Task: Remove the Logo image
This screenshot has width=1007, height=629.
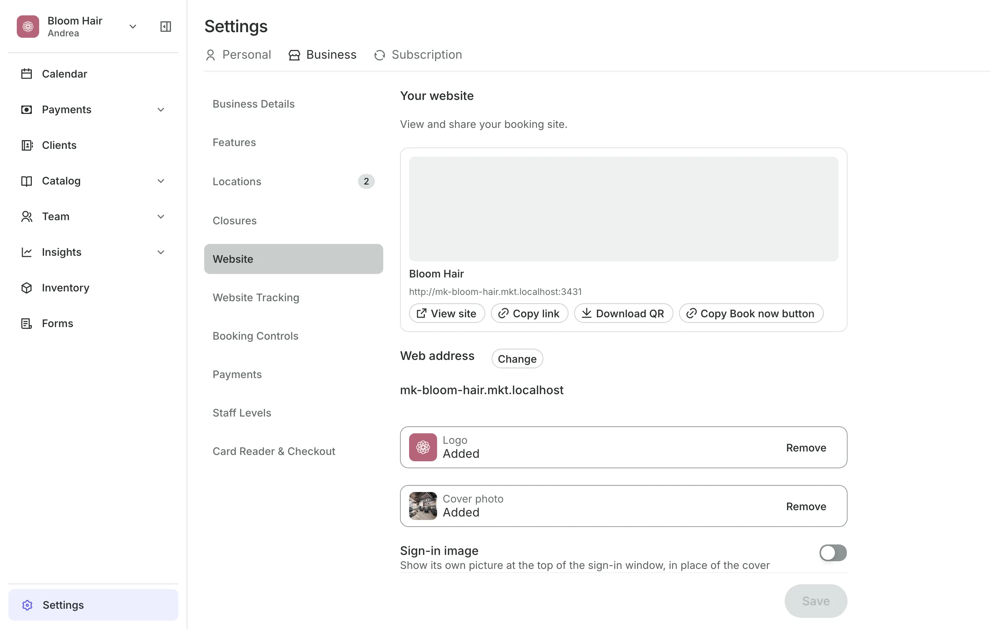Action: [806, 448]
